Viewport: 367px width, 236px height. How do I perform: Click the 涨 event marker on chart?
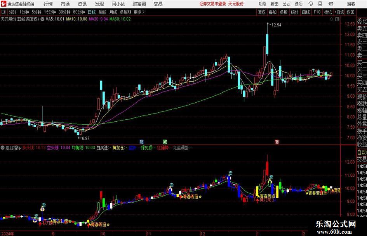tap(277, 141)
